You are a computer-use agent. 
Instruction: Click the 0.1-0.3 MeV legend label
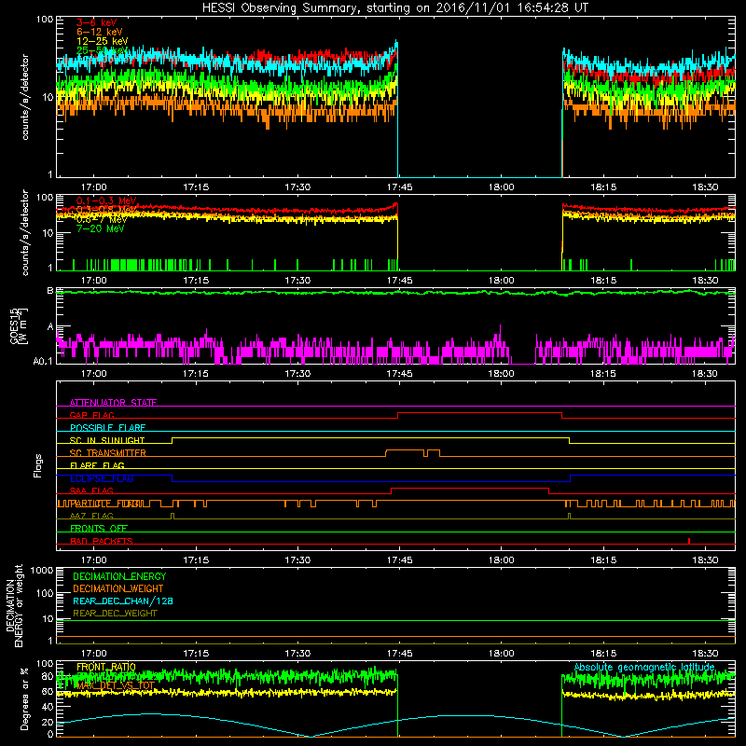tap(106, 200)
